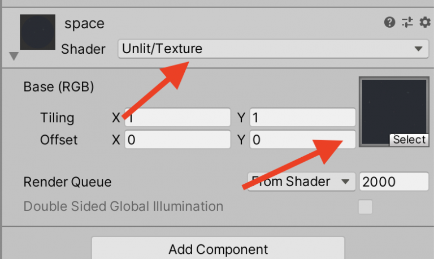This screenshot has width=434, height=259.
Task: Click the Base (RGB) property label
Action: (59, 87)
